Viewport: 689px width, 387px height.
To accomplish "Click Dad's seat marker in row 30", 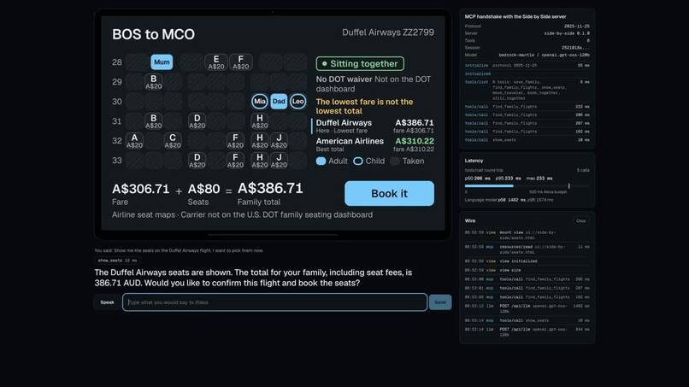I will [x=279, y=102].
